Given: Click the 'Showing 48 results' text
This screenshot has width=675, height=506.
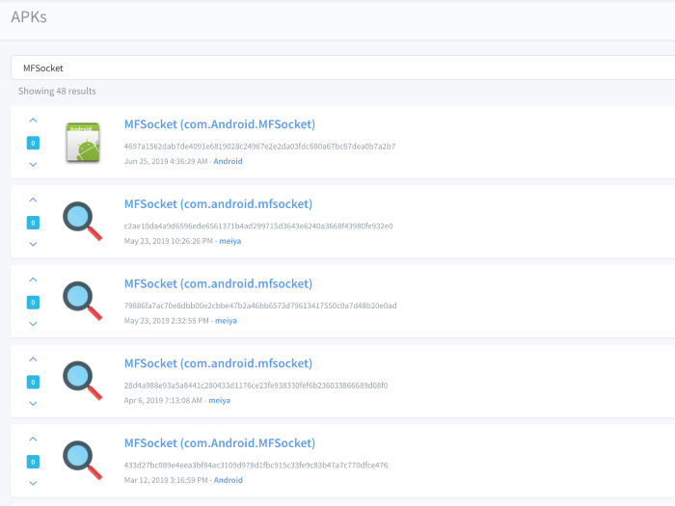Looking at the screenshot, I should (57, 91).
